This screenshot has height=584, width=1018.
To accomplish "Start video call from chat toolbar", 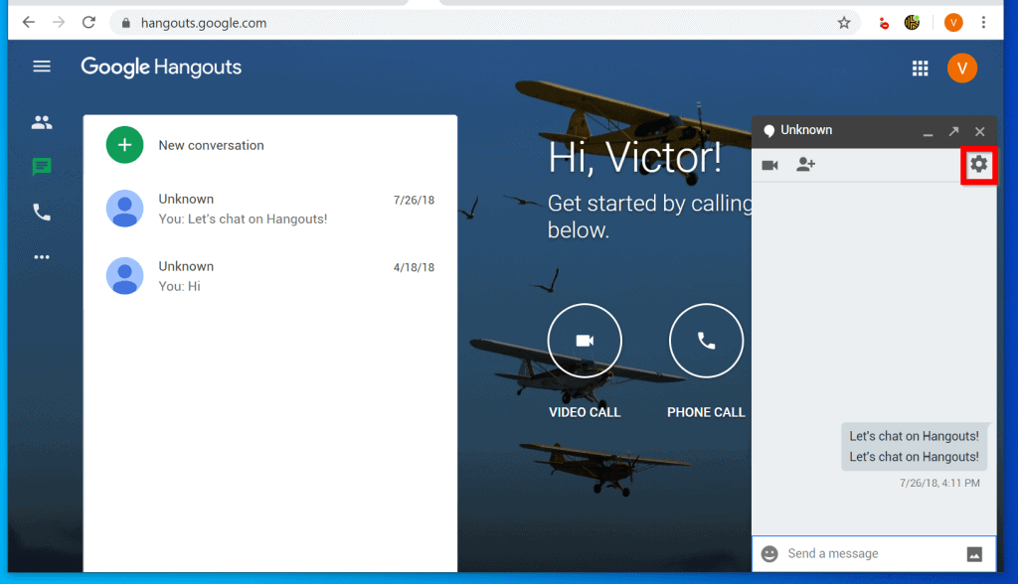I will click(770, 165).
